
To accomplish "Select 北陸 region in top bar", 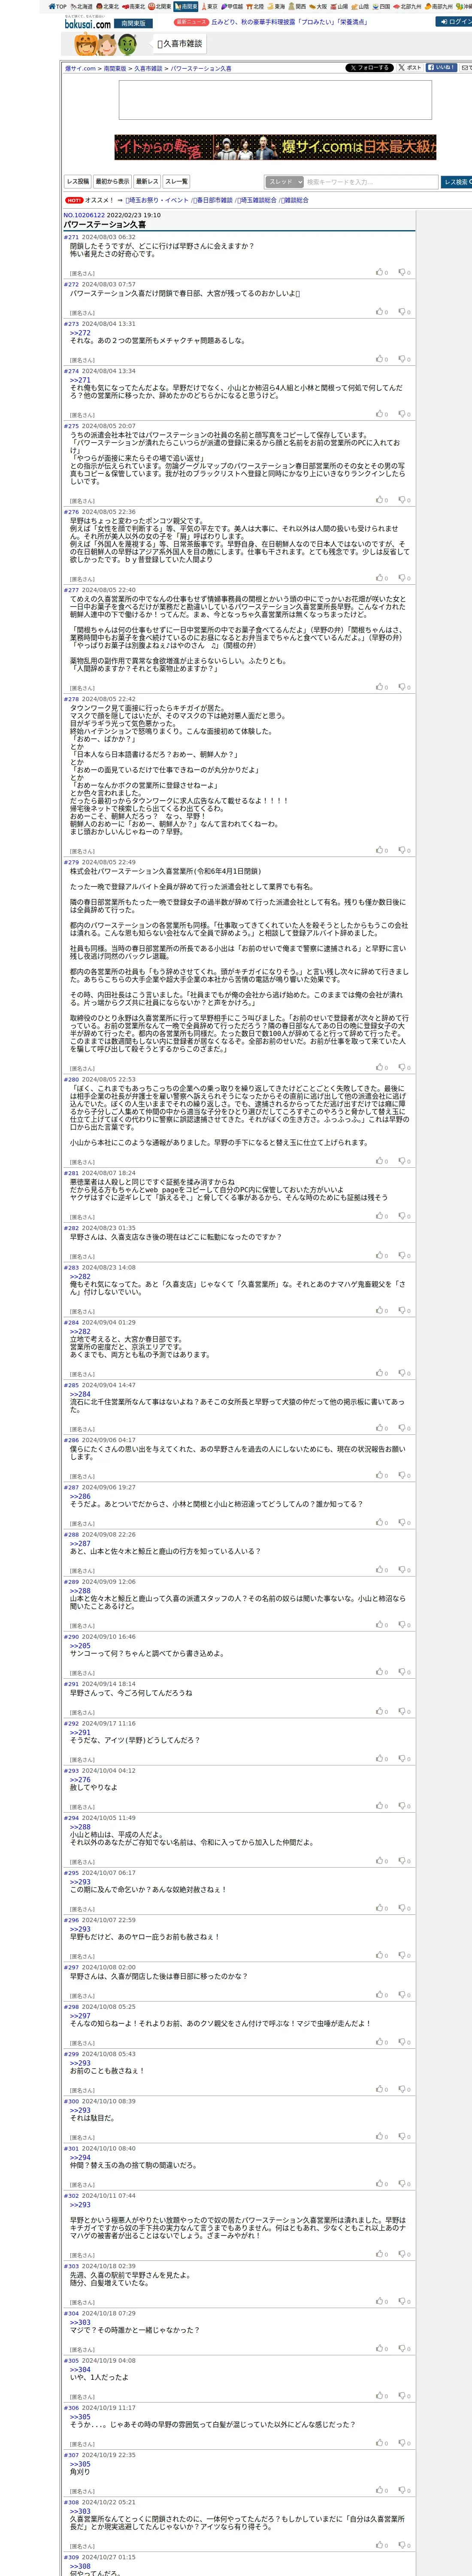I will point(255,6).
